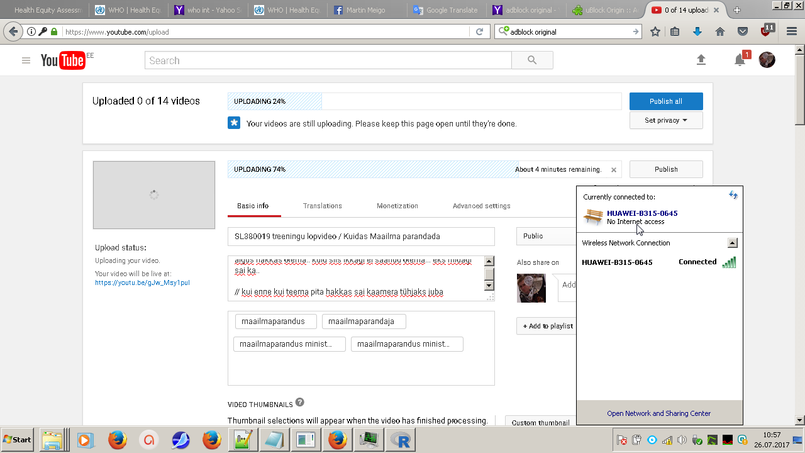This screenshot has width=805, height=453.
Task: Click the Firefox bookmark star icon
Action: 655,31
